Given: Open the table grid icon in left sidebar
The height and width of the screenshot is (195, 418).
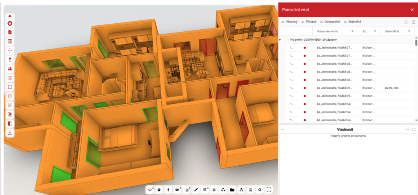Looking at the screenshot, I should (x=10, y=41).
